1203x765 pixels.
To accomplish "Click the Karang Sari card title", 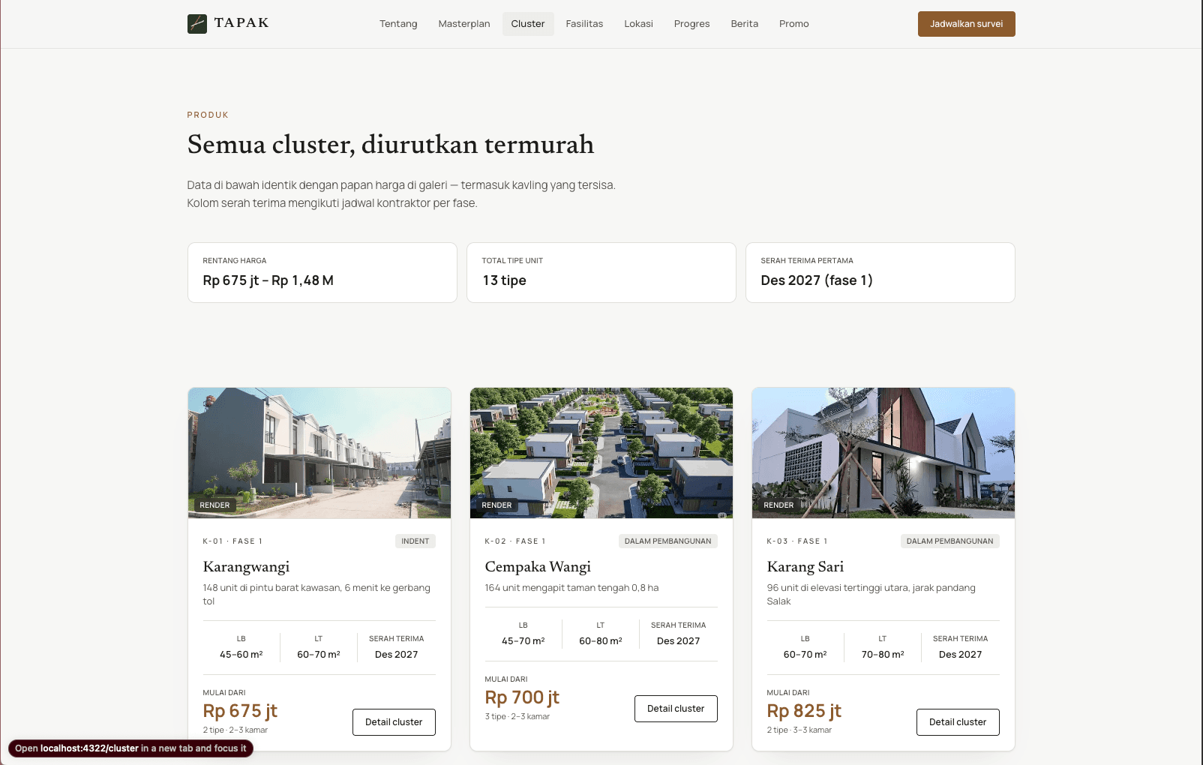I will point(805,567).
